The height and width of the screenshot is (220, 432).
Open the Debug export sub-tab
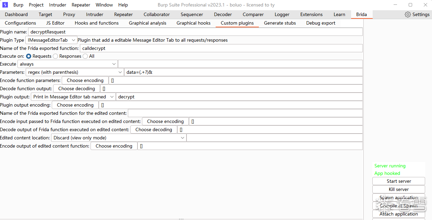(321, 23)
